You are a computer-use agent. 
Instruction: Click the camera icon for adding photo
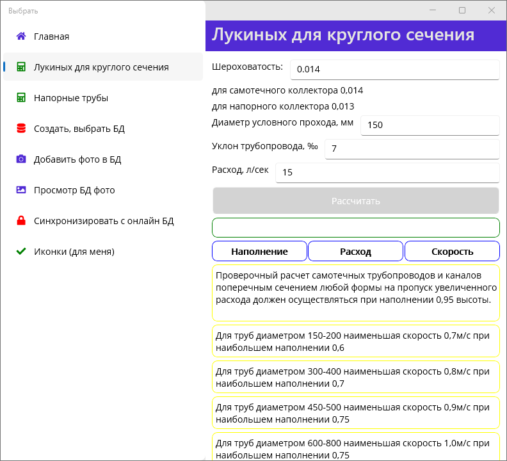21,159
